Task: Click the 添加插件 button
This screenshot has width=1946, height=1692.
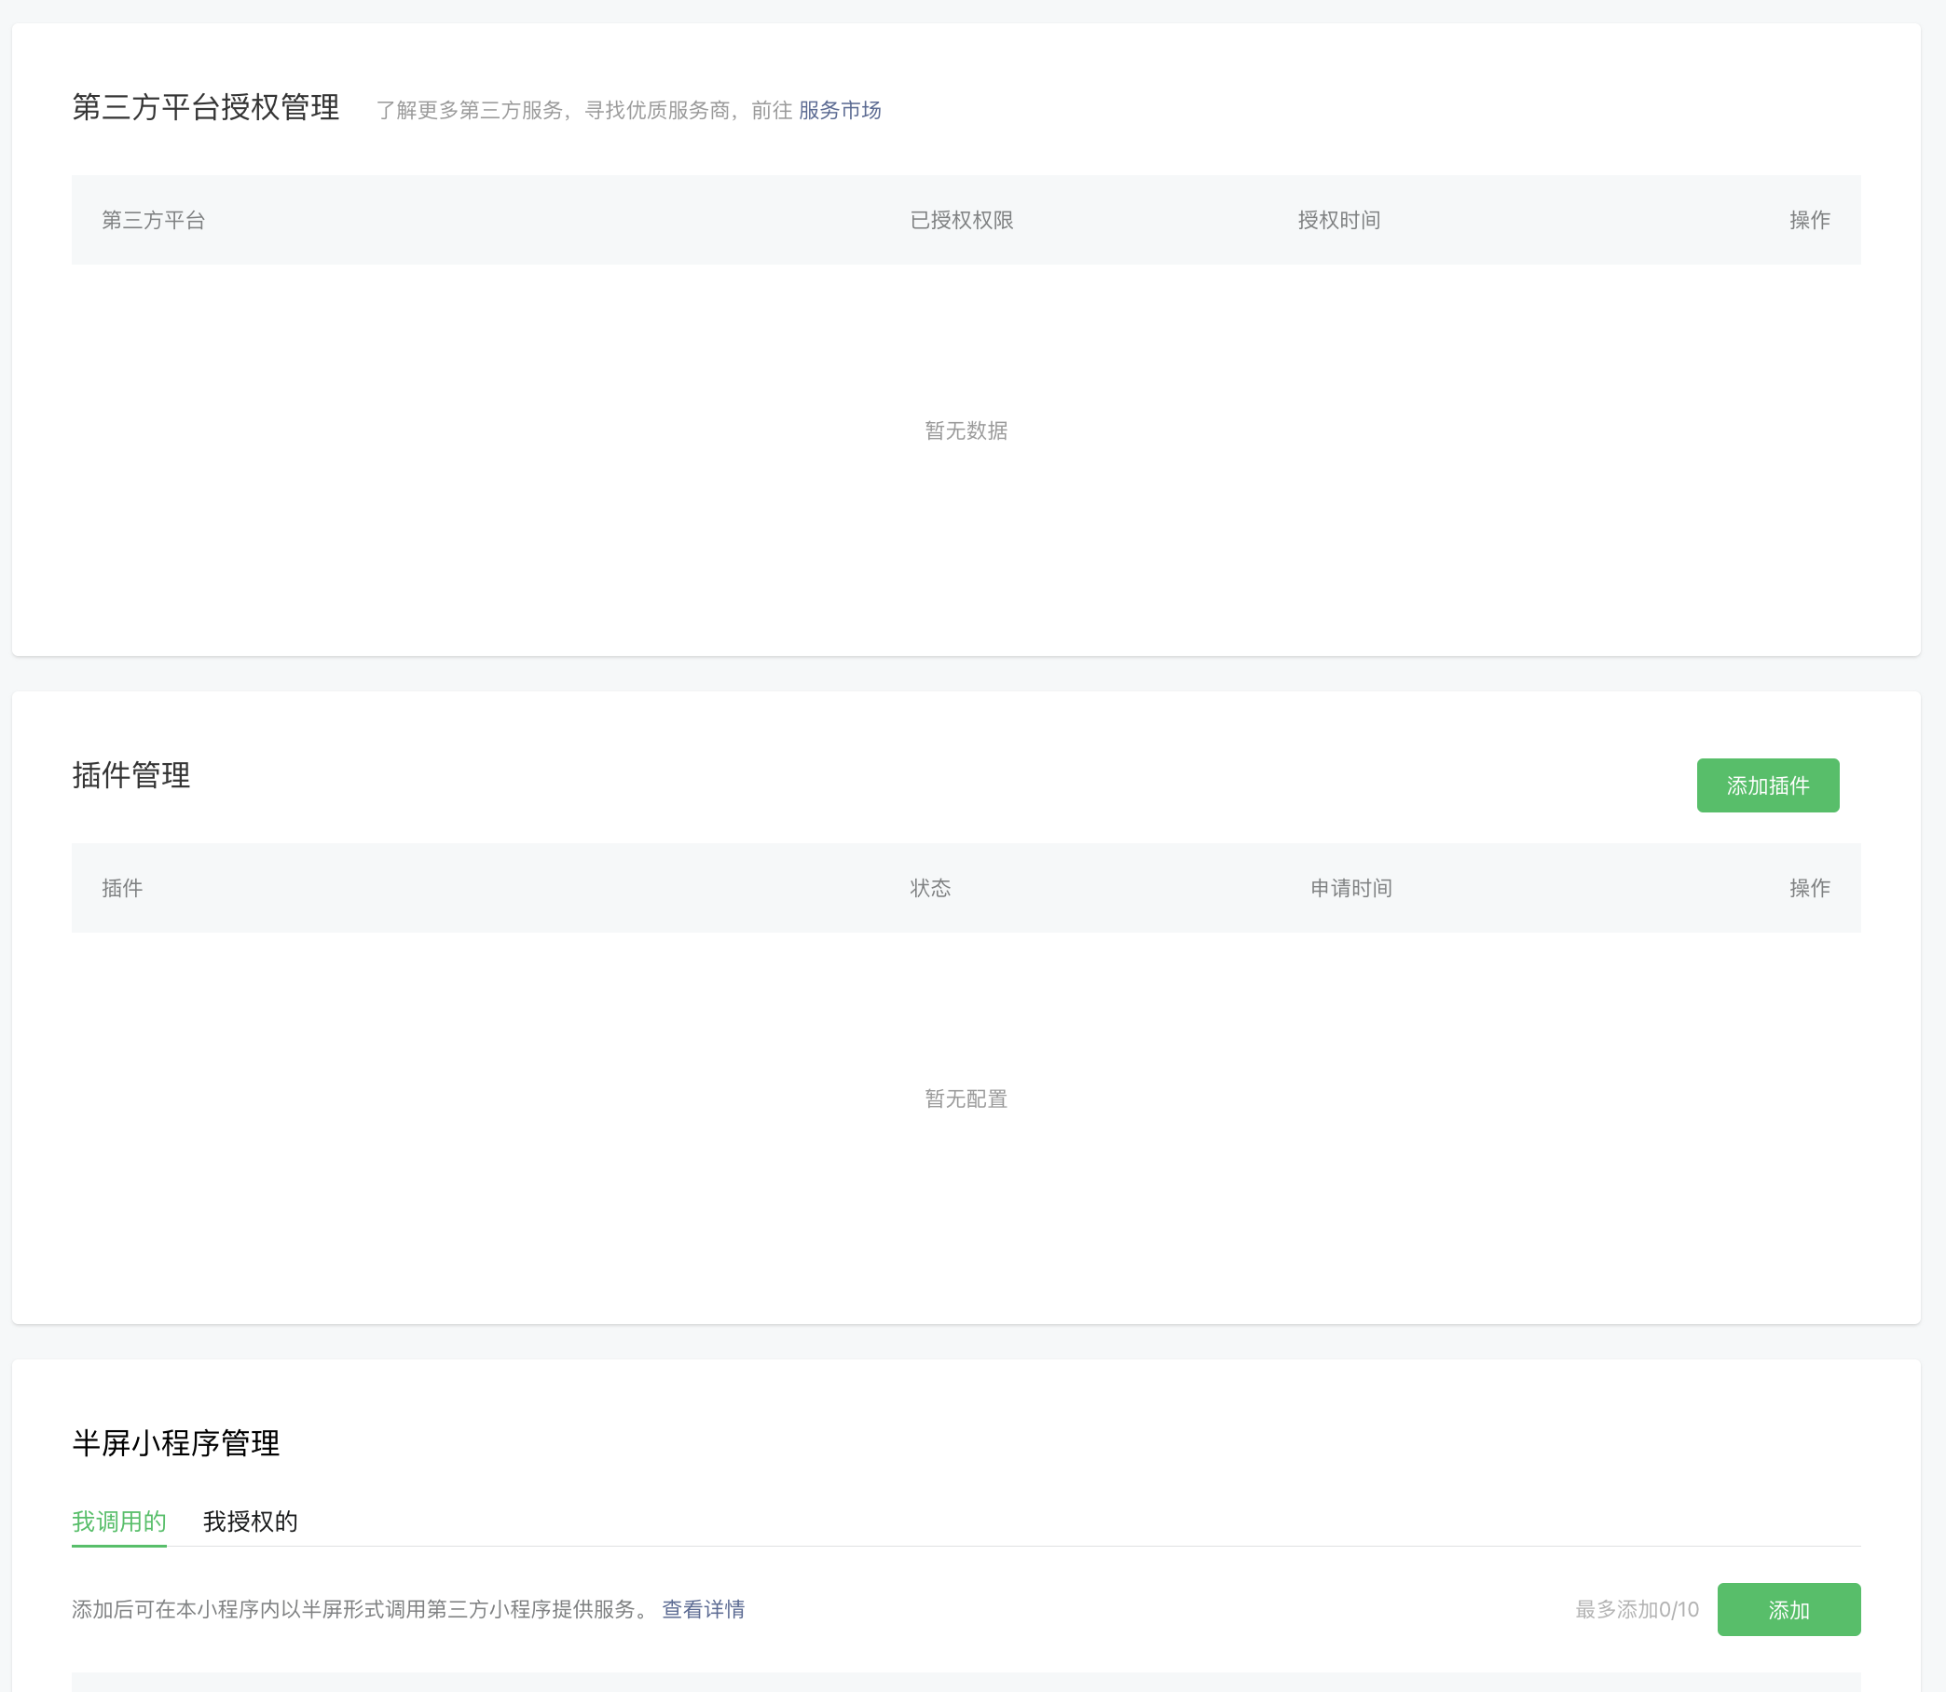Action: point(1766,785)
